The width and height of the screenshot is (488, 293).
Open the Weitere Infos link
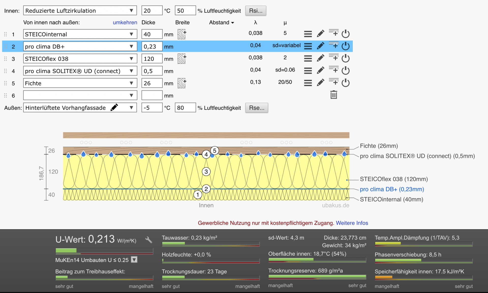pos(352,223)
